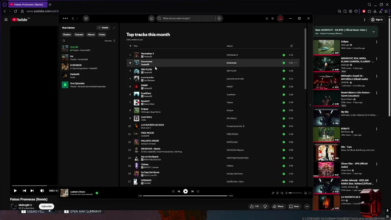
Task: Toggle saved checkmark for Bound 2
Action: 284,102
